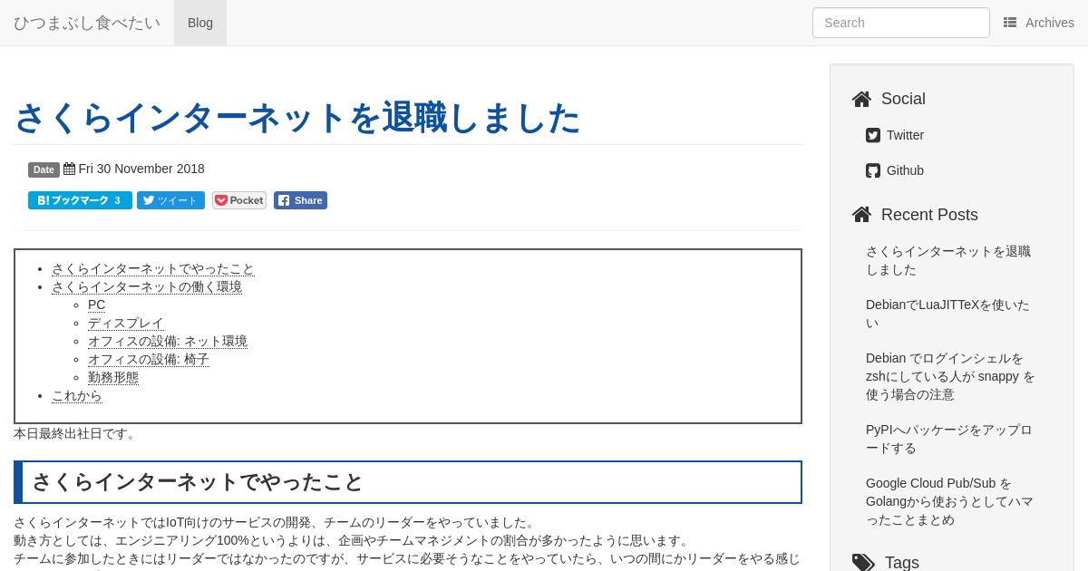1088x571 pixels.
Task: Open the Twitter social link text
Action: pos(905,135)
